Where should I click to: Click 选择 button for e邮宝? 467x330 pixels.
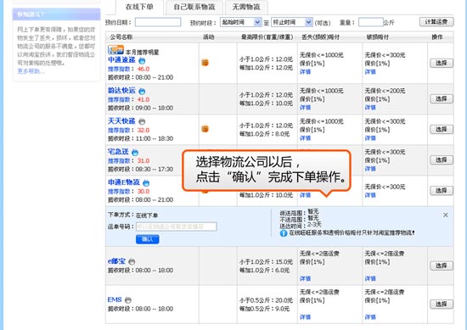441,266
